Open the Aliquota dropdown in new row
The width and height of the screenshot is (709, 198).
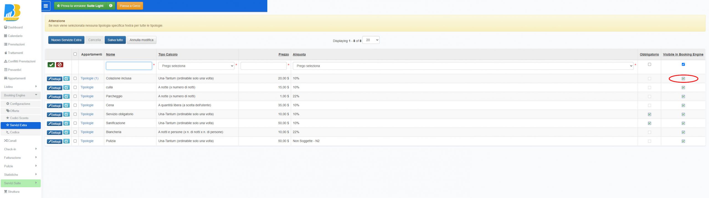[x=463, y=66]
